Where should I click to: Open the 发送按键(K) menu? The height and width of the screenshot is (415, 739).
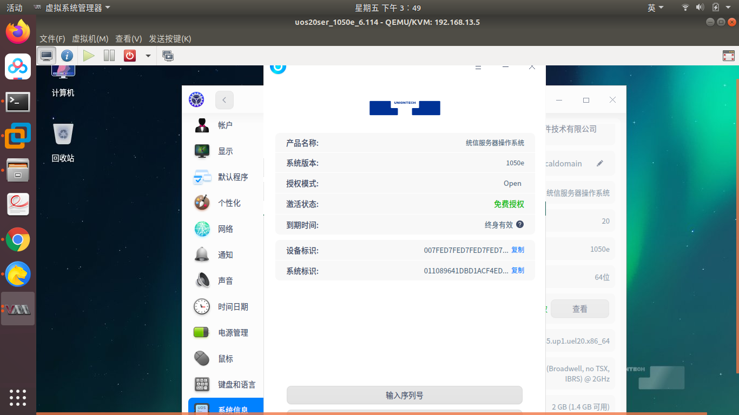point(170,39)
